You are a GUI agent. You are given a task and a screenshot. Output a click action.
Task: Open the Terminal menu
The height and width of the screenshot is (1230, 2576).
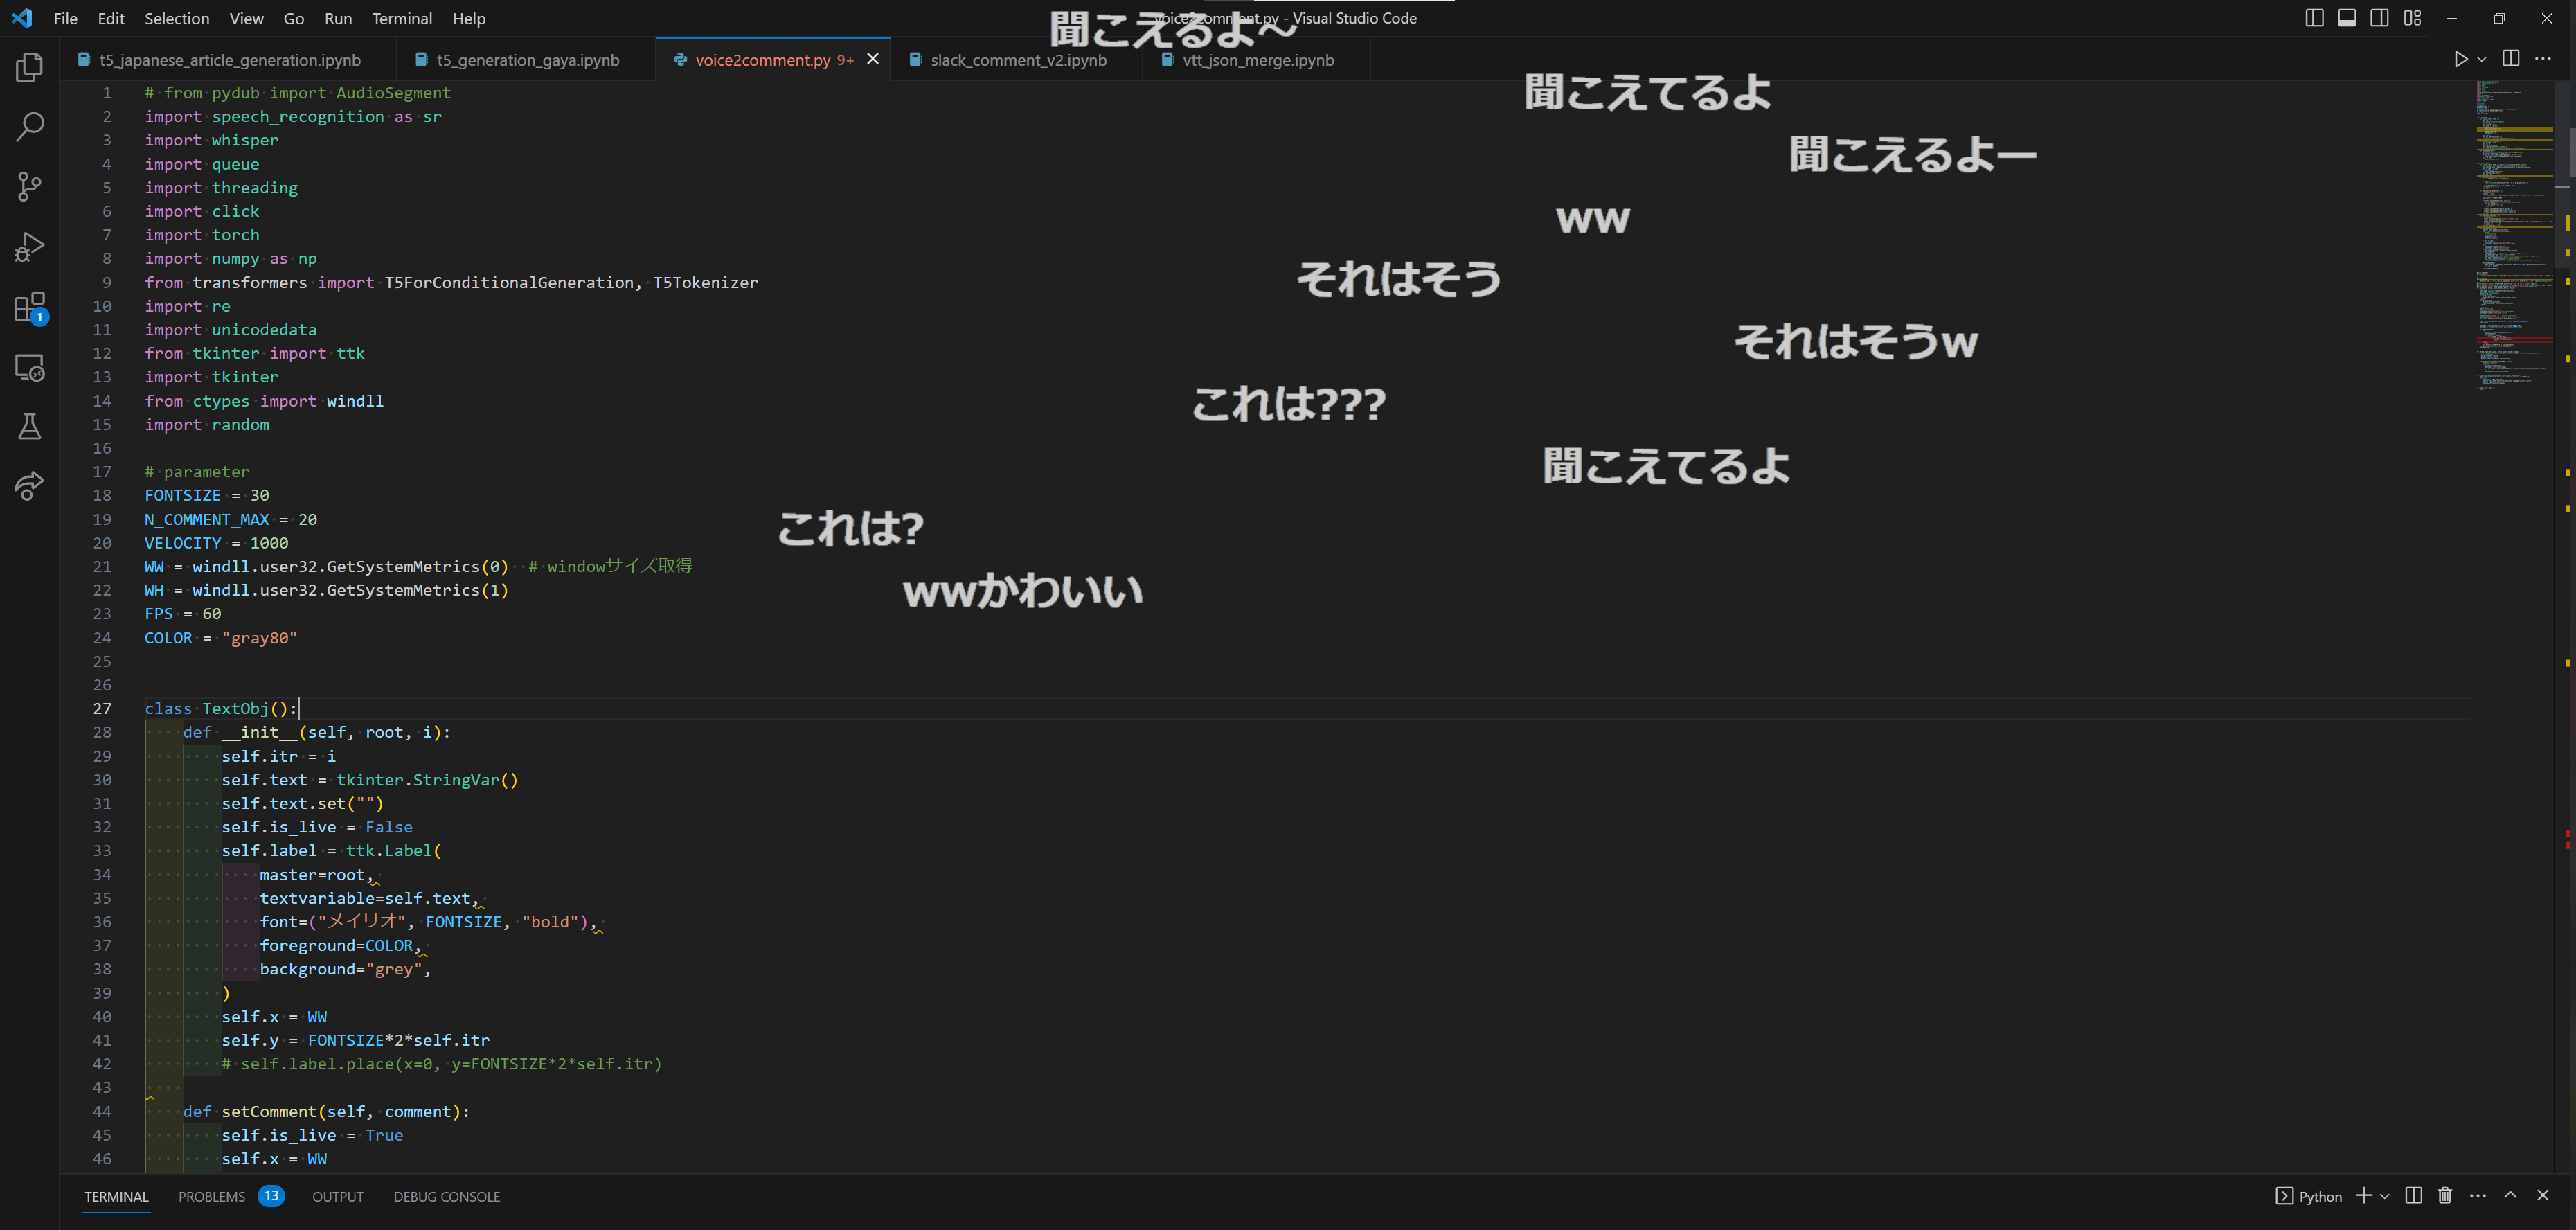point(402,18)
